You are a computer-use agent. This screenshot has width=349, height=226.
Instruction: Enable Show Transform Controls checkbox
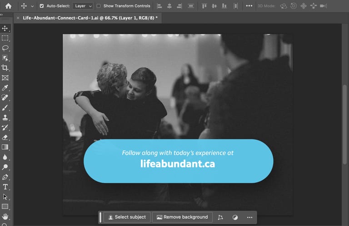[x=99, y=6]
